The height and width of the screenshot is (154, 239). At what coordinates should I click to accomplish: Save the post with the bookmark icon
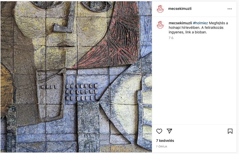230,131
